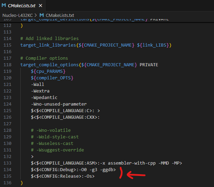Viewport: 214px width, 187px height.
Task: Click the CMake file icon in tab
Action: [x=4, y=5]
